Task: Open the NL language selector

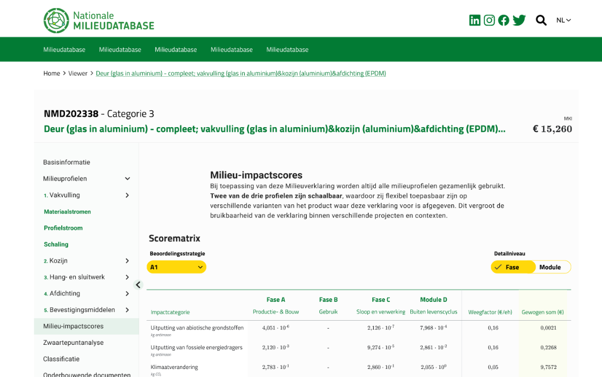Action: (x=563, y=20)
